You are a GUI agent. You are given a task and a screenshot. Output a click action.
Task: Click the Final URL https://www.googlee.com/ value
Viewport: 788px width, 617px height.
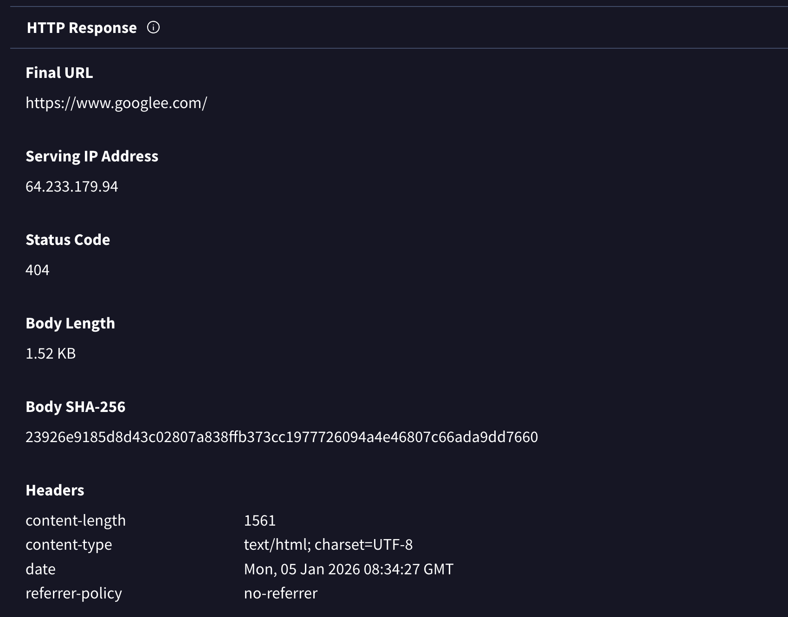pos(116,103)
